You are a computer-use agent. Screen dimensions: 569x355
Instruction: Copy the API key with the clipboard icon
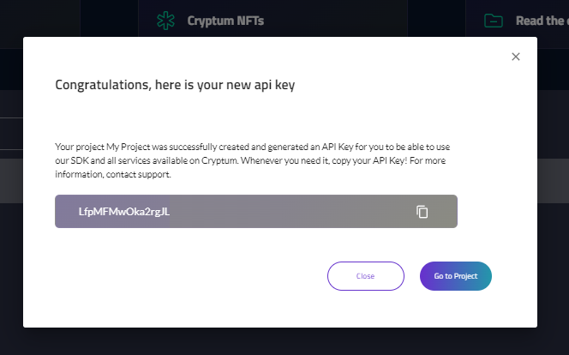click(422, 212)
